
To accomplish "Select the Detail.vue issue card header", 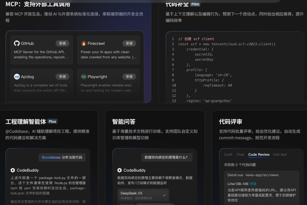I will tap(262, 175).
